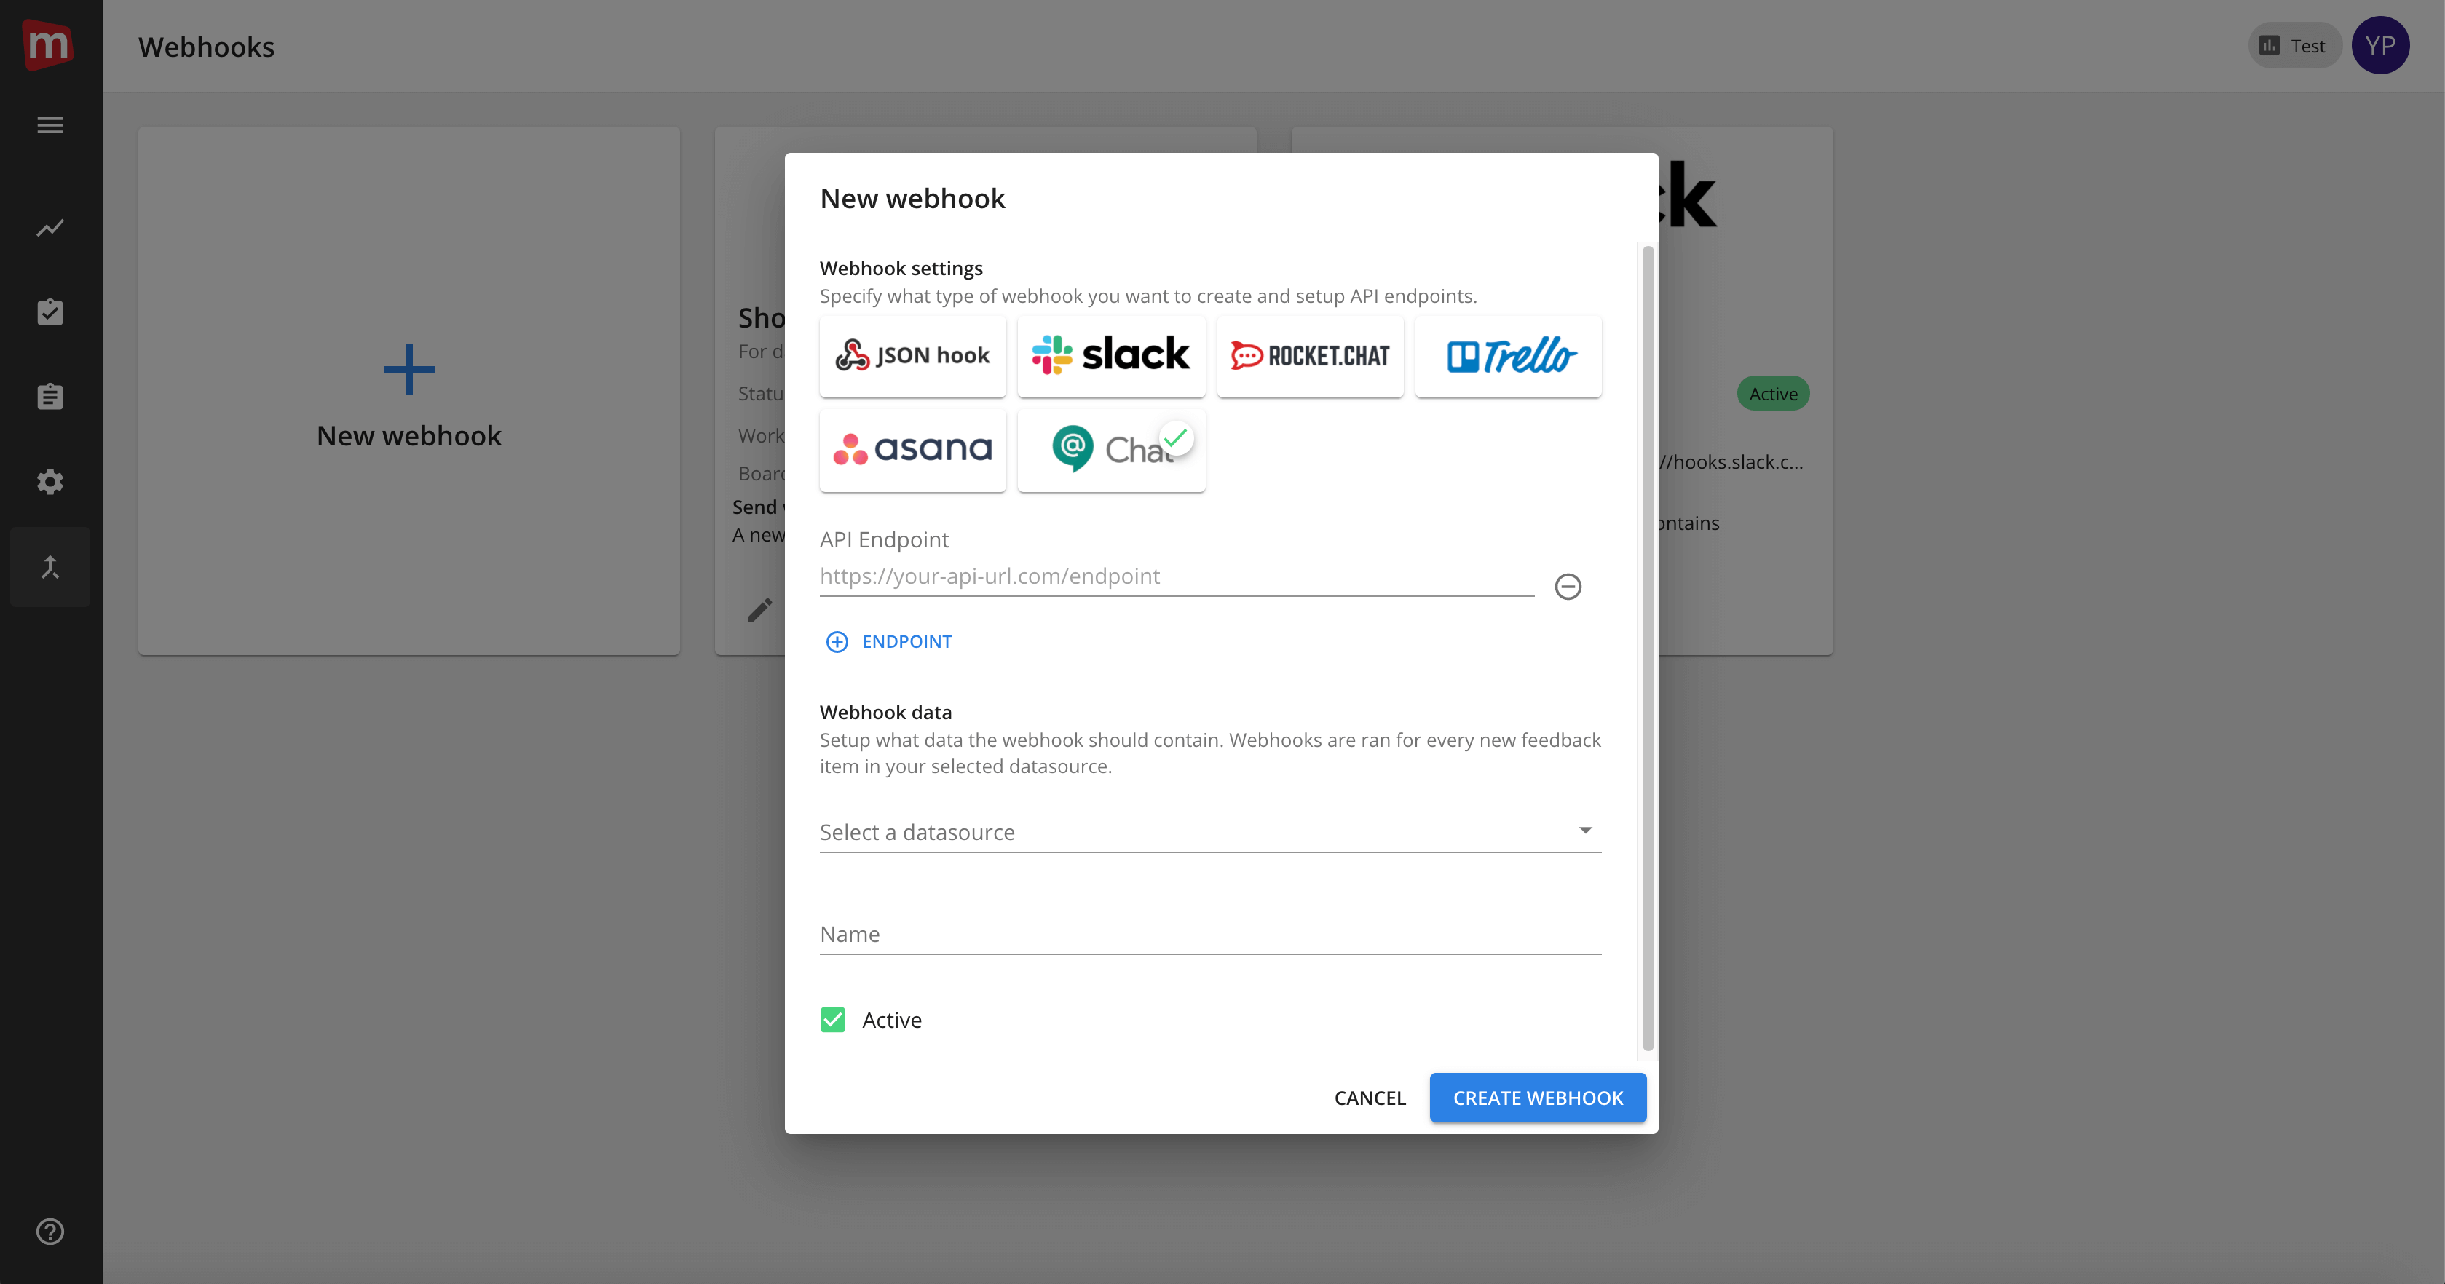Enable the Active status for webhook
Screen dimensions: 2445x1284
tap(833, 1019)
